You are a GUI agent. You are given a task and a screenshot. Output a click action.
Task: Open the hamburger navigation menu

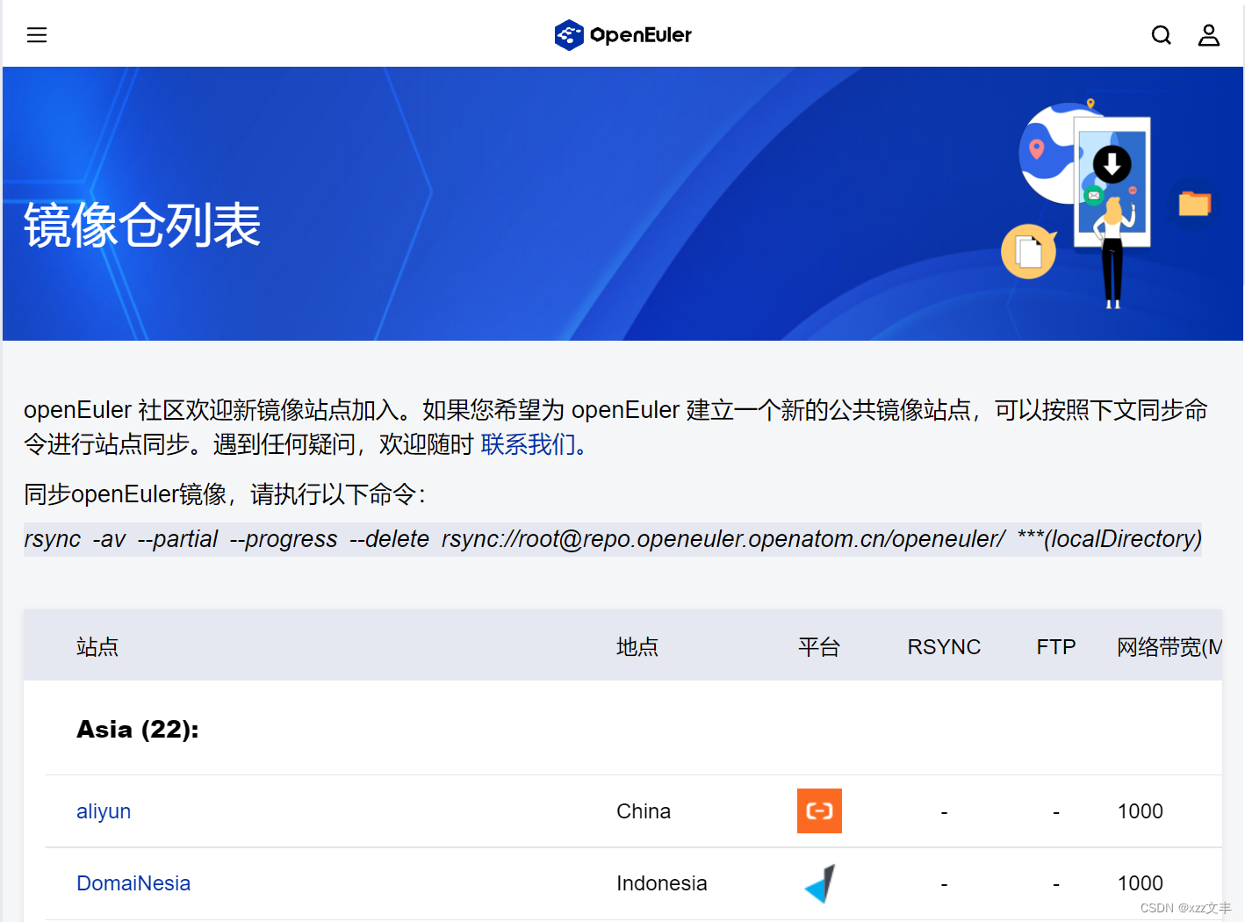click(x=37, y=34)
